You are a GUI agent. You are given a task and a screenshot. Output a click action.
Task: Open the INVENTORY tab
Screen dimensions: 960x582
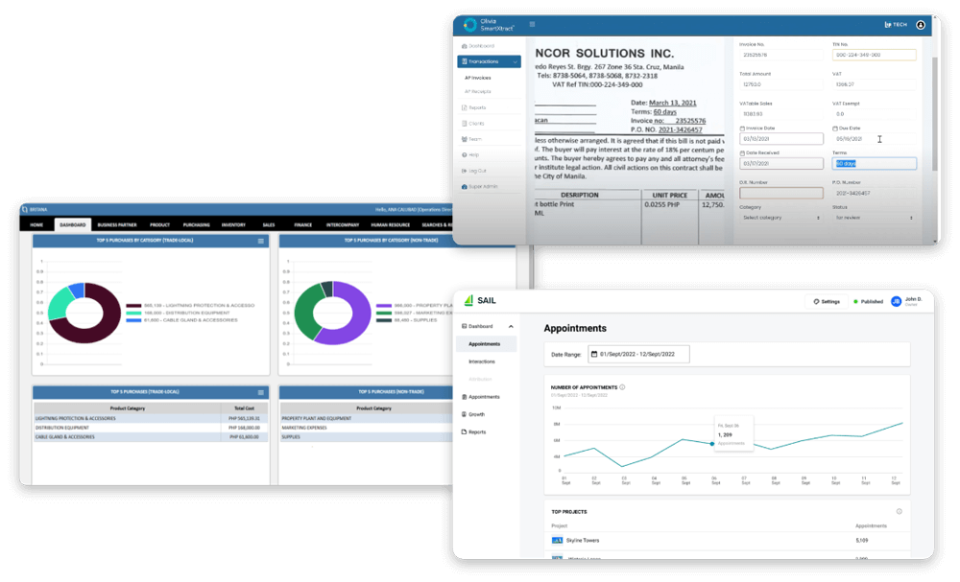click(x=233, y=225)
